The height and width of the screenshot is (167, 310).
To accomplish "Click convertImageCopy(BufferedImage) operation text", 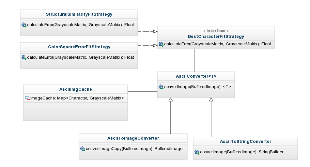I will pyautogui.click(x=134, y=149).
